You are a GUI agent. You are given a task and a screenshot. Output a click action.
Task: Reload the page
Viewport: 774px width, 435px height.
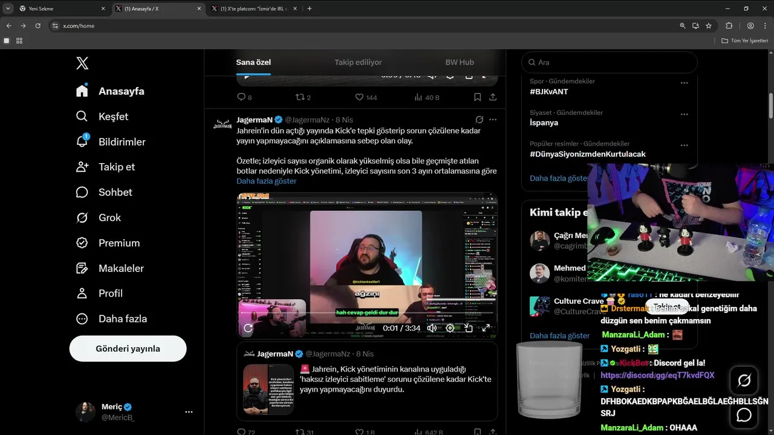[x=38, y=26]
